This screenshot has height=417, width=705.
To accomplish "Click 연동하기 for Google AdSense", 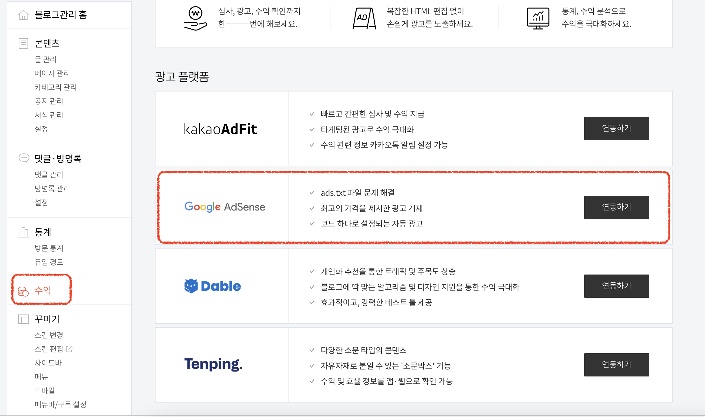I will pos(616,207).
